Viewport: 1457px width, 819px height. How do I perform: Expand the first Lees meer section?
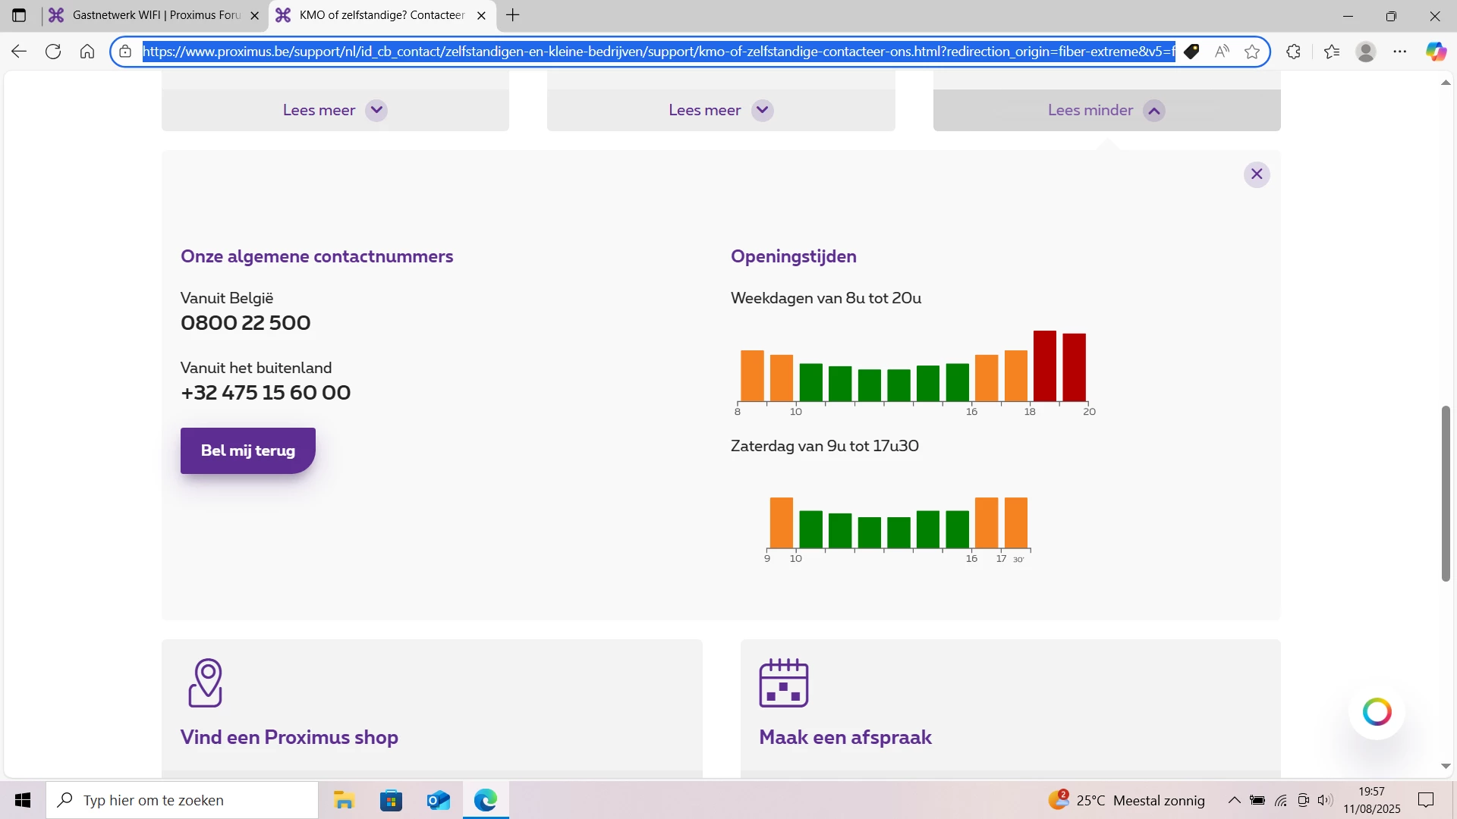click(335, 110)
